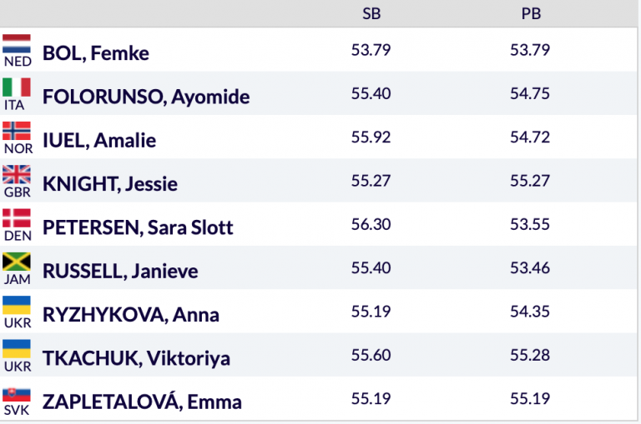This screenshot has width=641, height=424.
Task: Sort by SB column header
Action: pyautogui.click(x=371, y=14)
